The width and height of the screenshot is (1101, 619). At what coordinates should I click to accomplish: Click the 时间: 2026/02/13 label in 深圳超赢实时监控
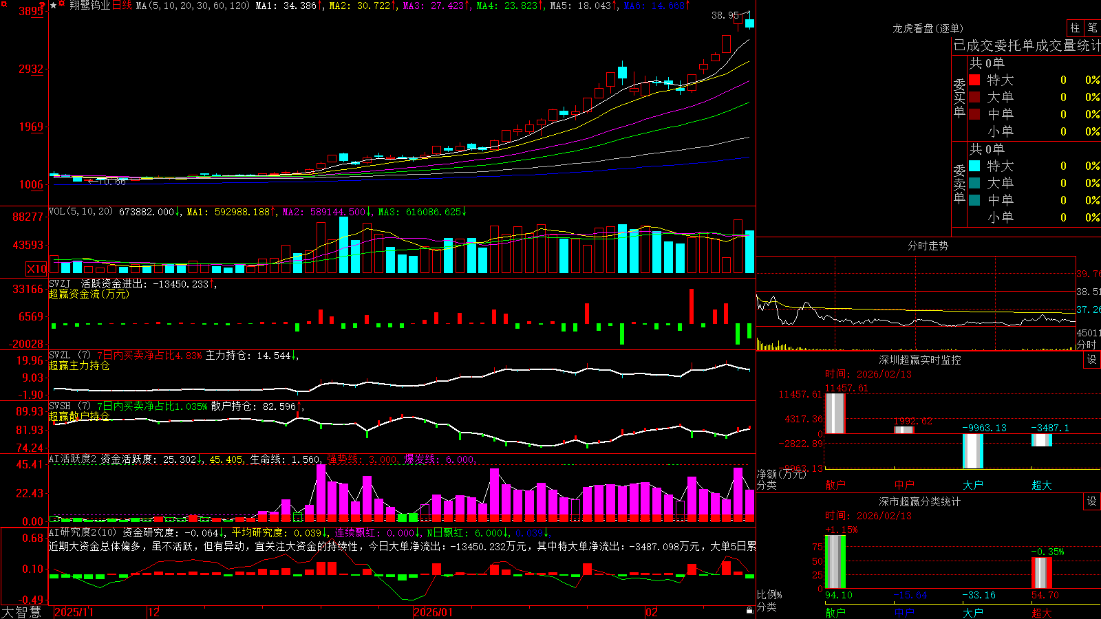[x=868, y=374]
